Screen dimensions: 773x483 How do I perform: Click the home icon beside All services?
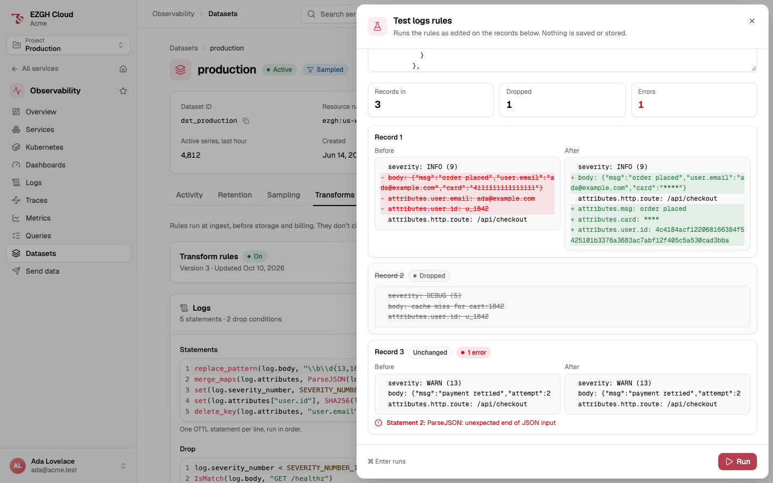point(123,69)
